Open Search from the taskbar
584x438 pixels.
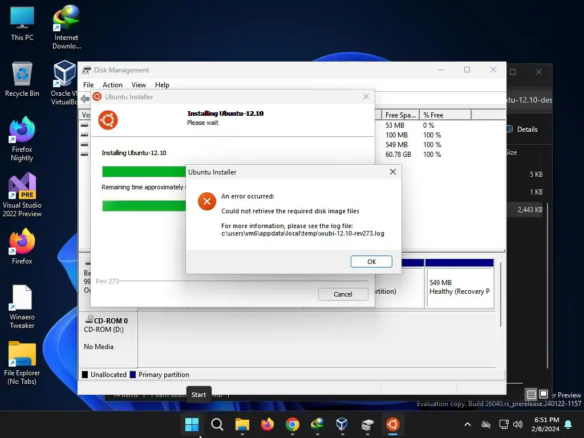click(217, 424)
